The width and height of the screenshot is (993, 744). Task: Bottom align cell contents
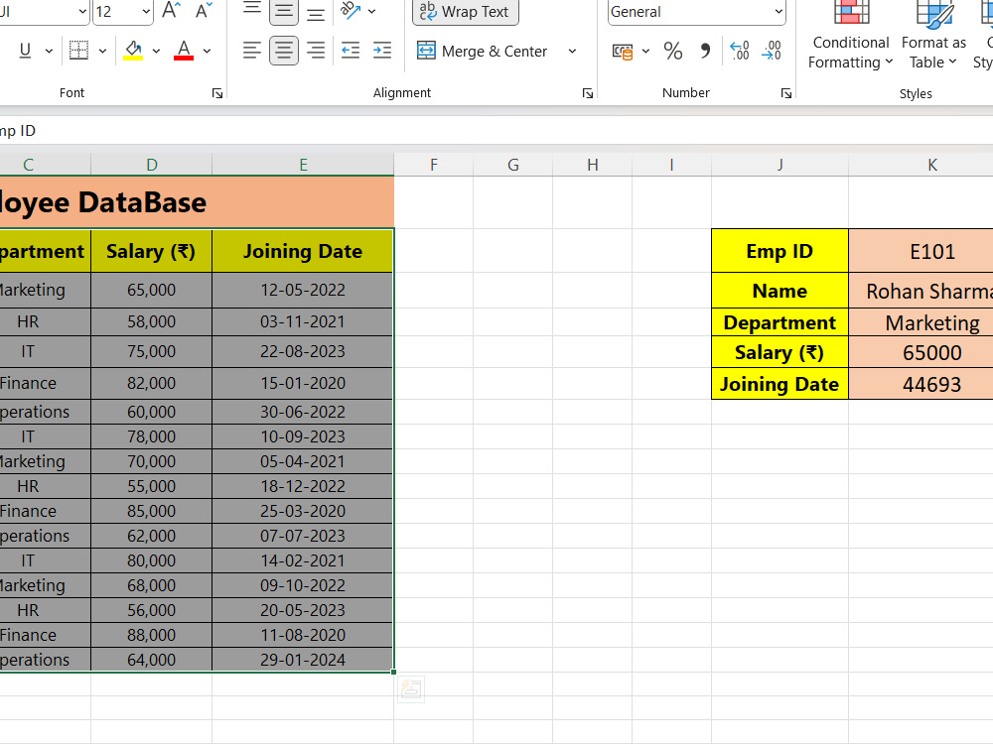316,11
